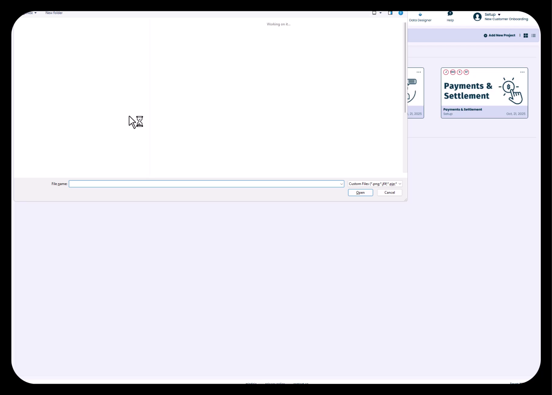Open the Data Designer icon
552x395 pixels.
click(420, 15)
